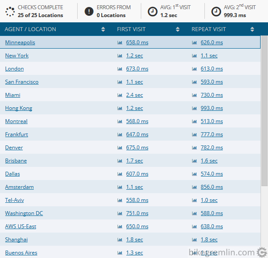Click Shanghai's 1.8 sec first visit link

(135, 240)
